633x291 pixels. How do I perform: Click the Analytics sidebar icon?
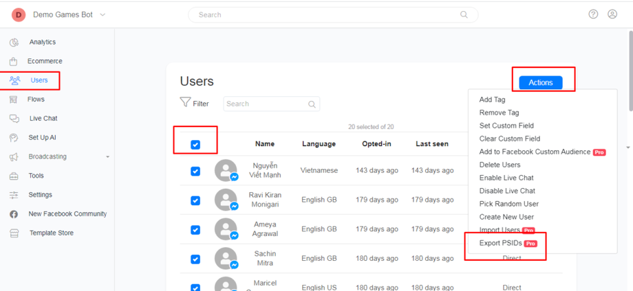(14, 43)
